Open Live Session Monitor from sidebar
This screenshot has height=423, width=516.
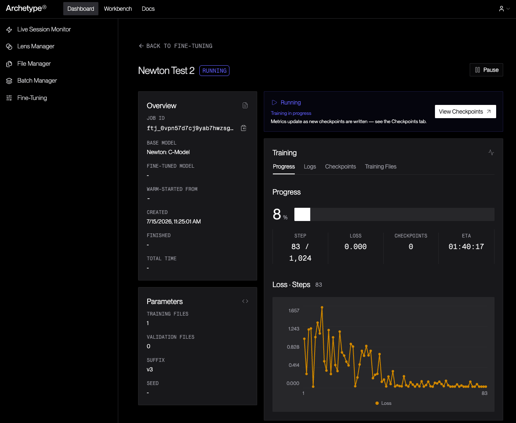[x=38, y=29]
